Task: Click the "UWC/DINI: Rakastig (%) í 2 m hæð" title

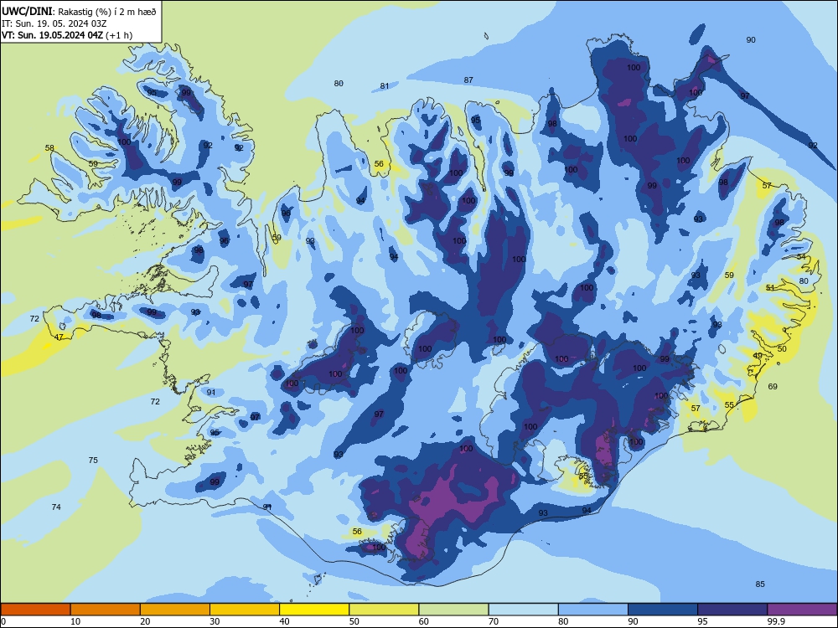Action: [79, 11]
